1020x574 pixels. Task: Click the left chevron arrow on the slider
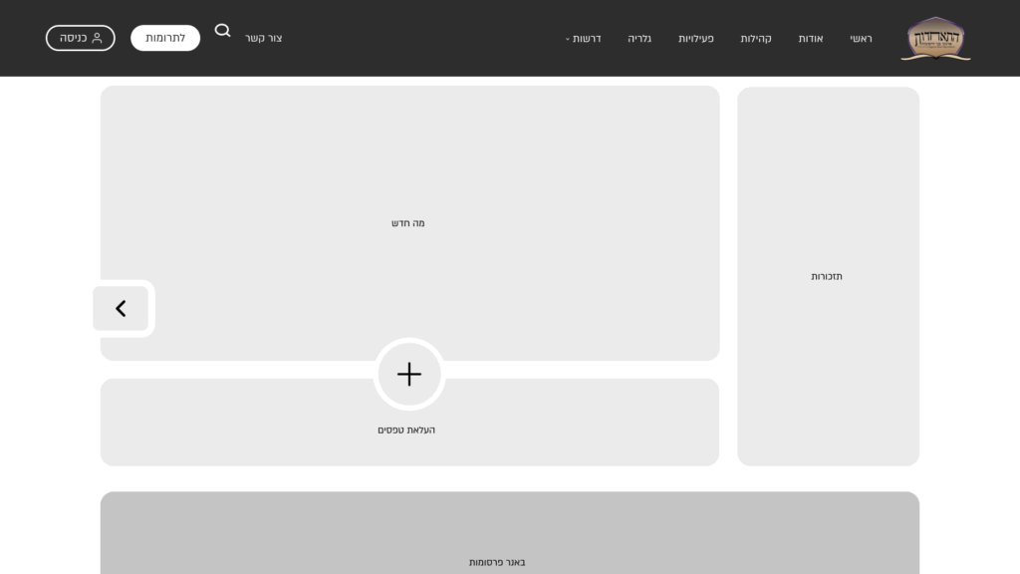click(x=121, y=309)
